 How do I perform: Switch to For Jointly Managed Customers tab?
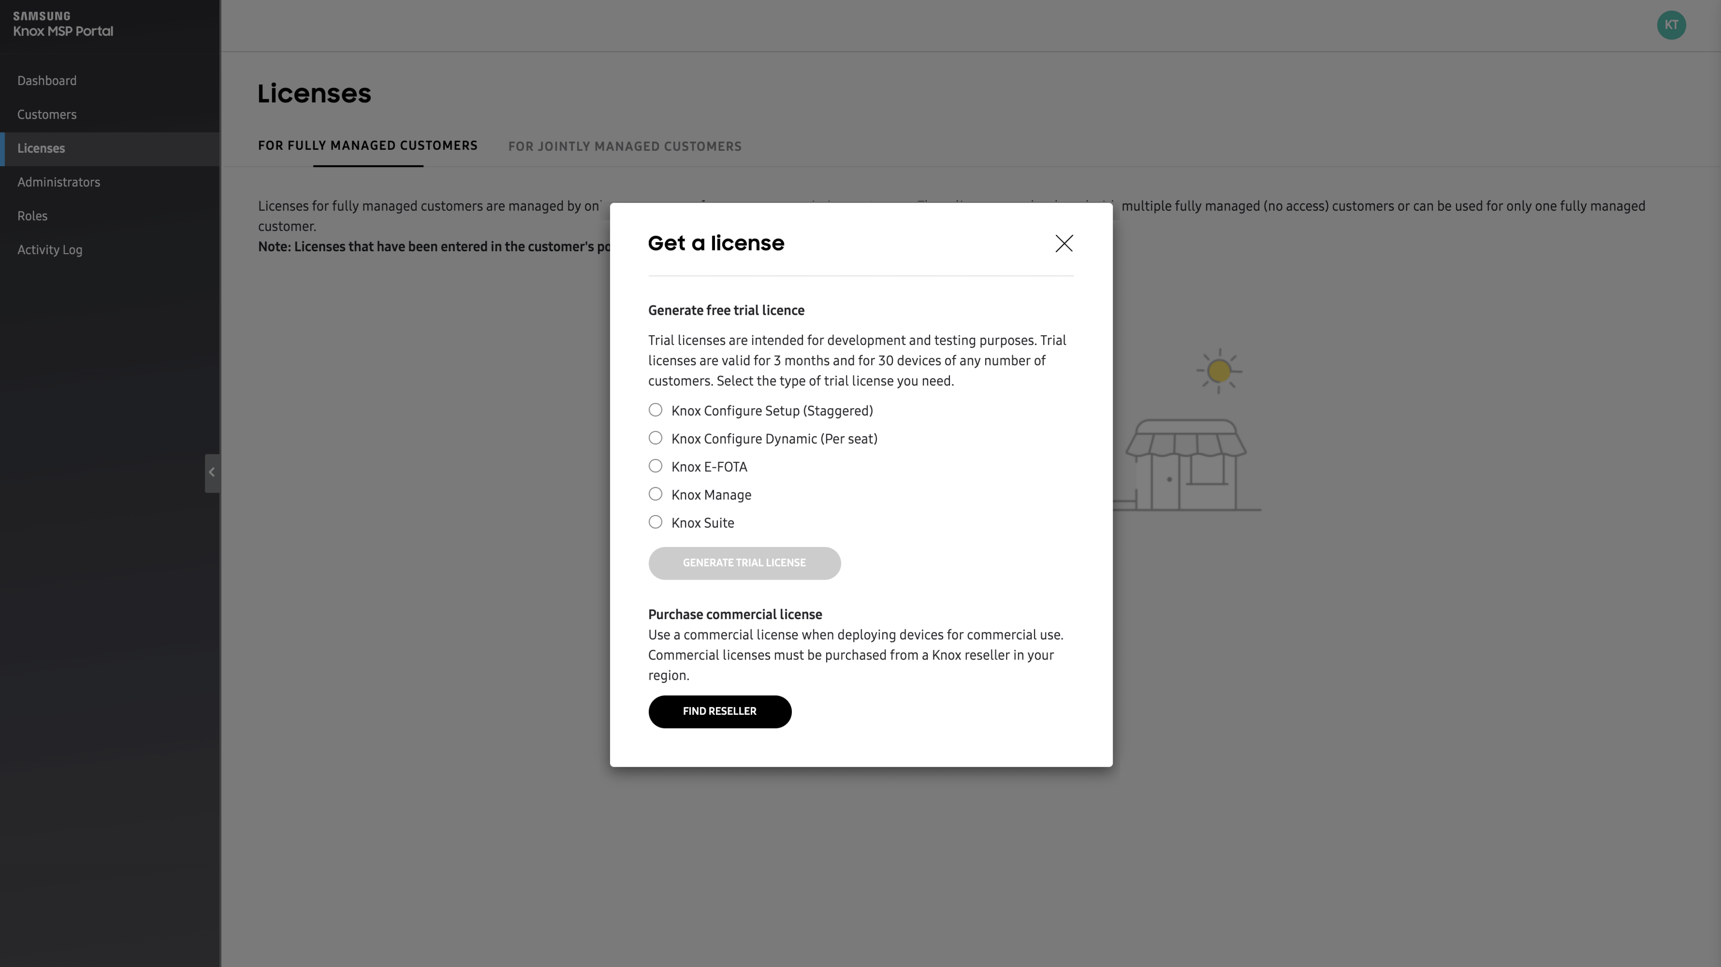pos(625,146)
